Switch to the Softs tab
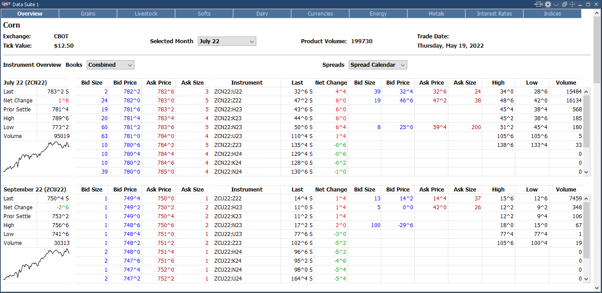The image size is (602, 293). (x=204, y=13)
